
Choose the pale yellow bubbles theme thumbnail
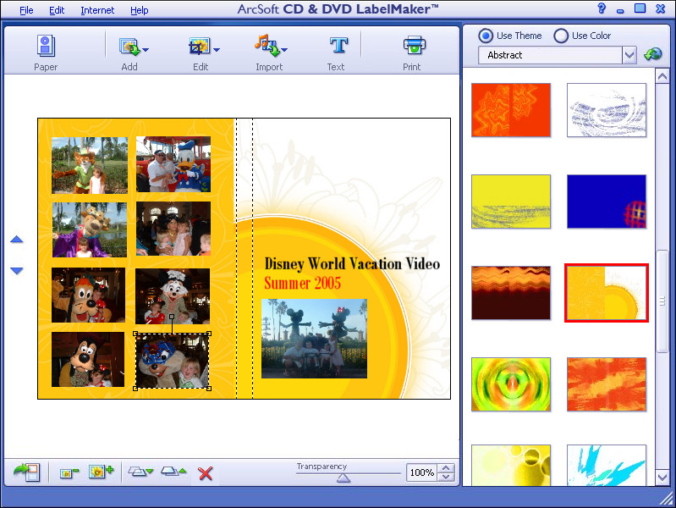pos(511,466)
